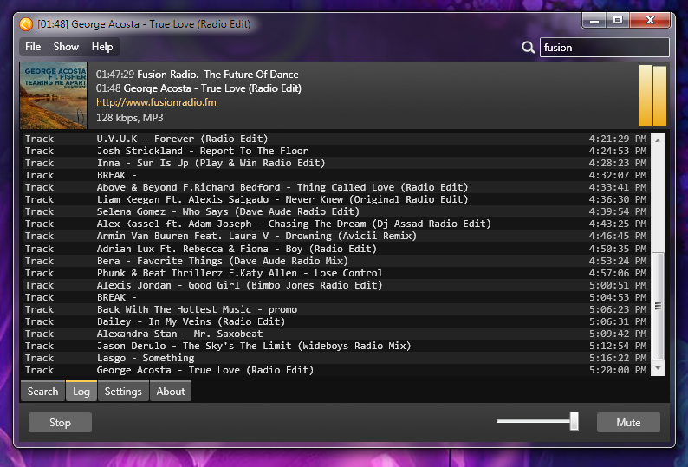
Task: Minimize the radio player window
Action: [x=594, y=21]
